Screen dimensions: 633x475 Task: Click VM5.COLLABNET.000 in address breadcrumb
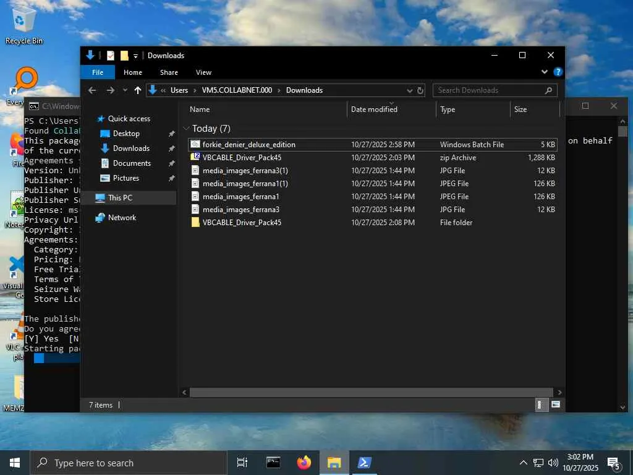(x=237, y=90)
